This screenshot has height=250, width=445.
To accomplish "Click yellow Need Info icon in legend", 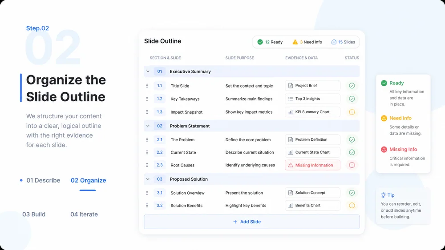I will point(384,118).
